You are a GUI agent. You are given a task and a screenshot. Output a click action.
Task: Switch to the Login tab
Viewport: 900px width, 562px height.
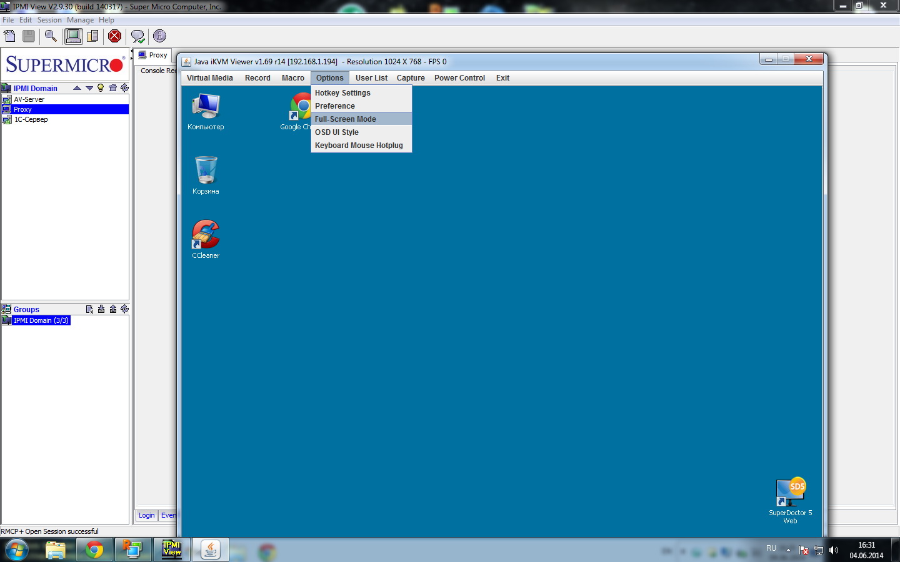(147, 515)
